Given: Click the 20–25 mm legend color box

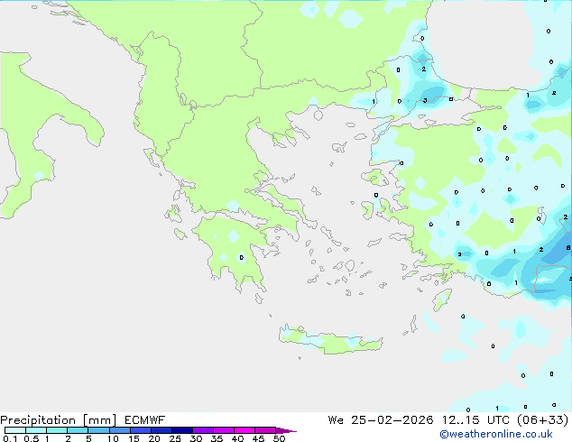Looking at the screenshot, I should point(161,430).
